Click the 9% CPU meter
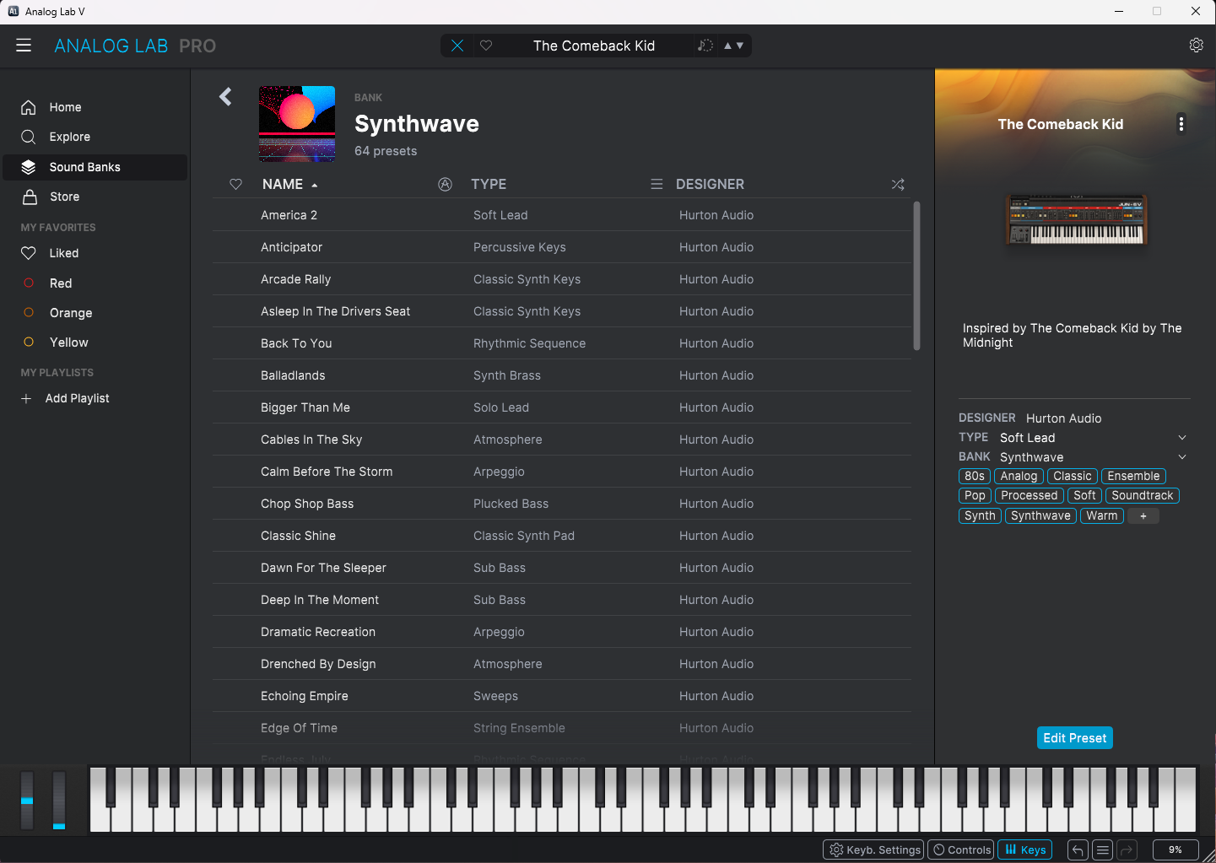 [x=1175, y=850]
